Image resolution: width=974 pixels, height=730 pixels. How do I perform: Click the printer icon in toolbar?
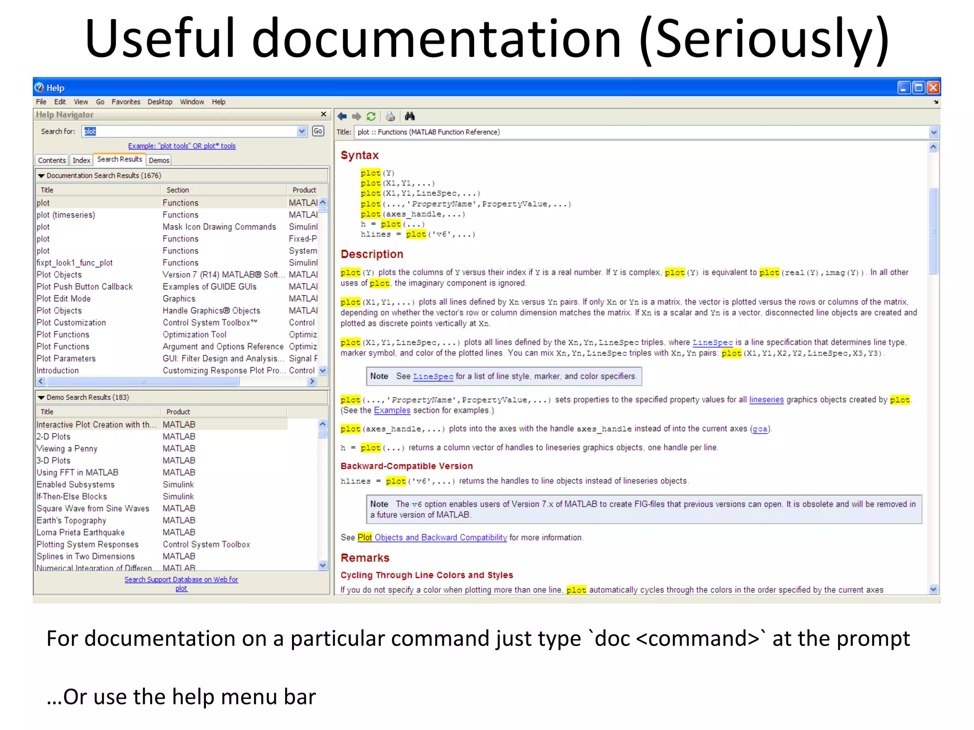coord(390,116)
